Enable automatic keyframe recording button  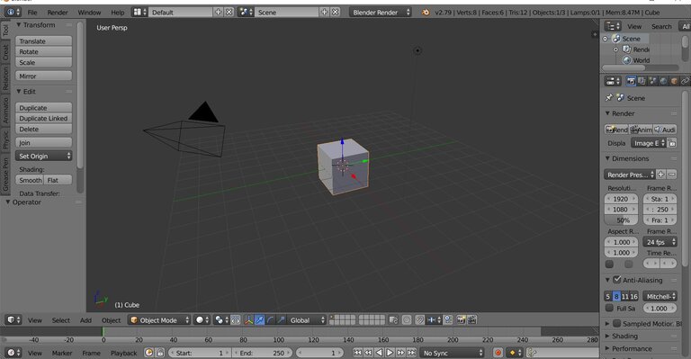pyautogui.click(x=498, y=353)
